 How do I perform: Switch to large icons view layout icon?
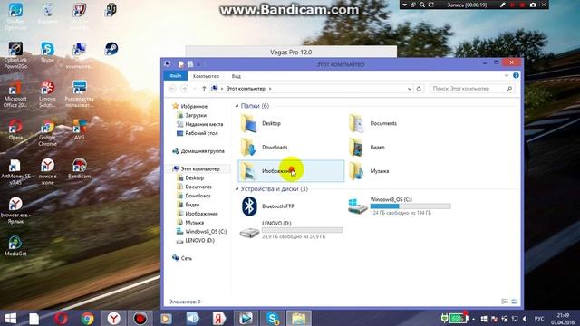[x=514, y=302]
